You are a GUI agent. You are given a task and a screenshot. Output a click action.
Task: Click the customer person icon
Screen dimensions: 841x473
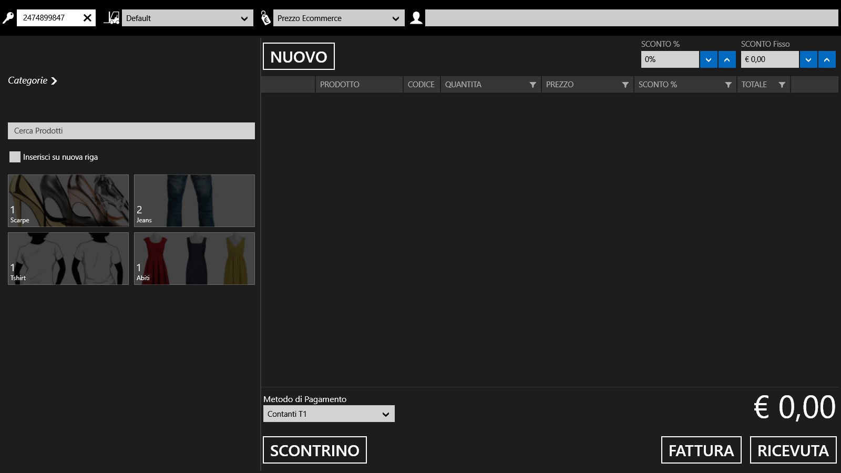(x=416, y=18)
